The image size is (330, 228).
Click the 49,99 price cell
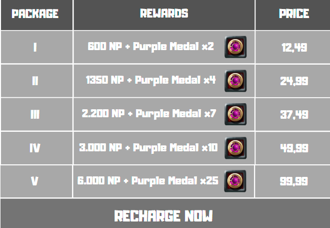point(293,148)
